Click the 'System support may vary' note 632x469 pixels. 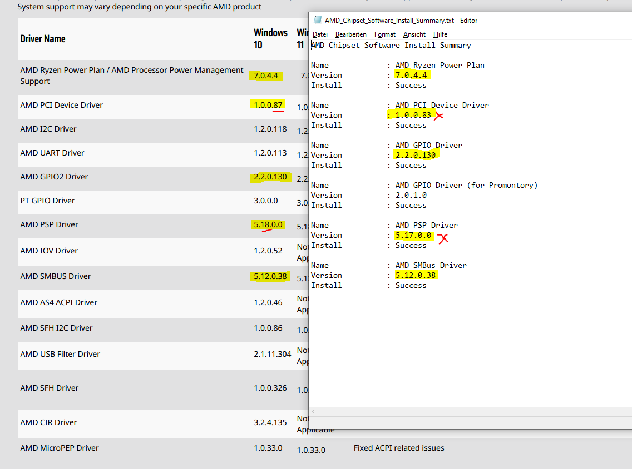pos(140,7)
